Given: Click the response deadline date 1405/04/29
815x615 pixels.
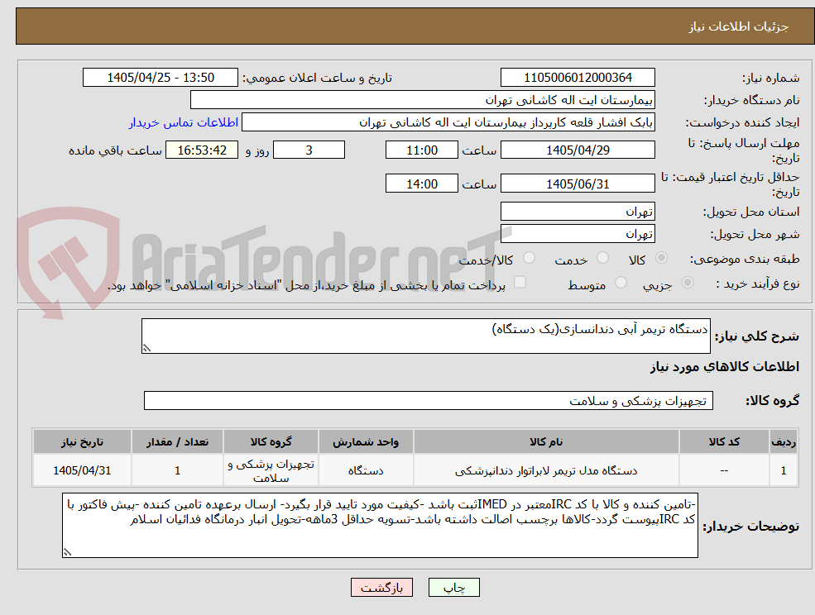Looking at the screenshot, I should [x=578, y=150].
